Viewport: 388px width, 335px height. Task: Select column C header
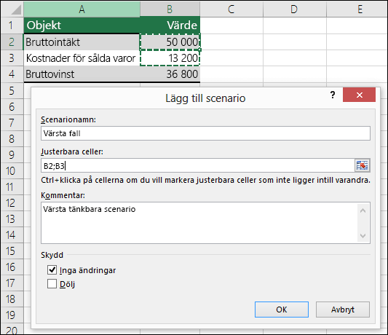tap(231, 9)
